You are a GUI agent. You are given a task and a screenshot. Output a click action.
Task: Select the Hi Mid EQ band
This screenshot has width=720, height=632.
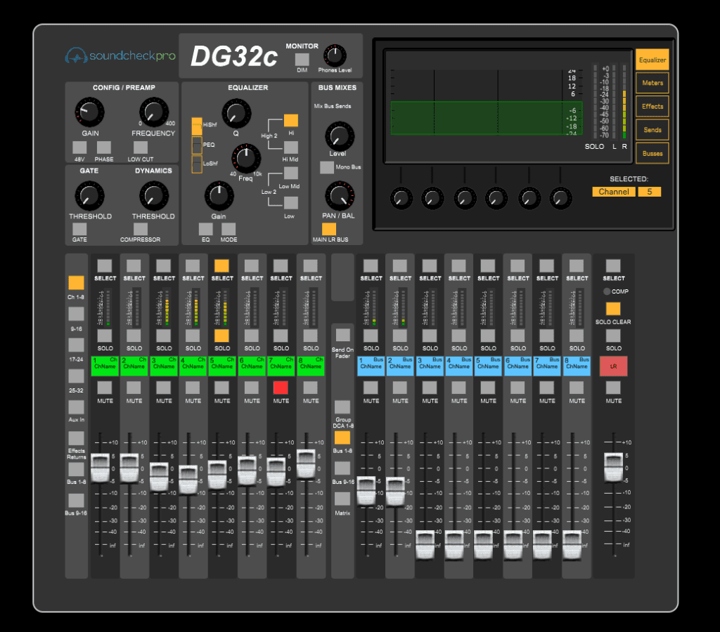pyautogui.click(x=291, y=147)
